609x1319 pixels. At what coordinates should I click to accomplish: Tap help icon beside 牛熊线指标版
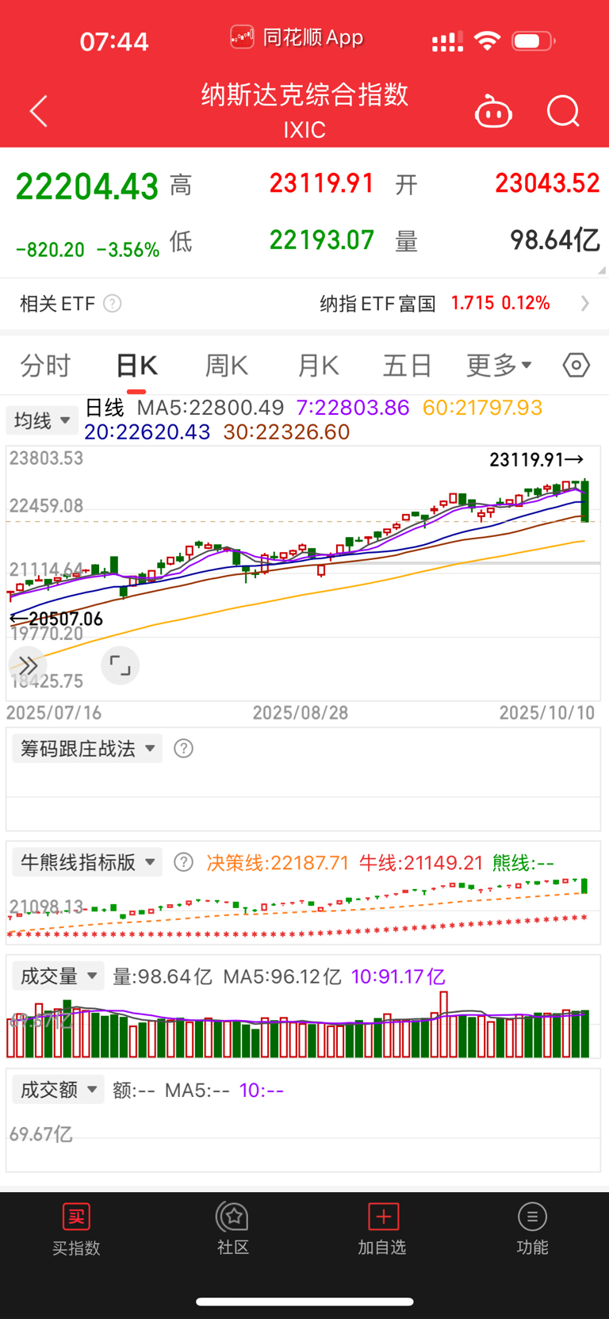click(x=183, y=862)
